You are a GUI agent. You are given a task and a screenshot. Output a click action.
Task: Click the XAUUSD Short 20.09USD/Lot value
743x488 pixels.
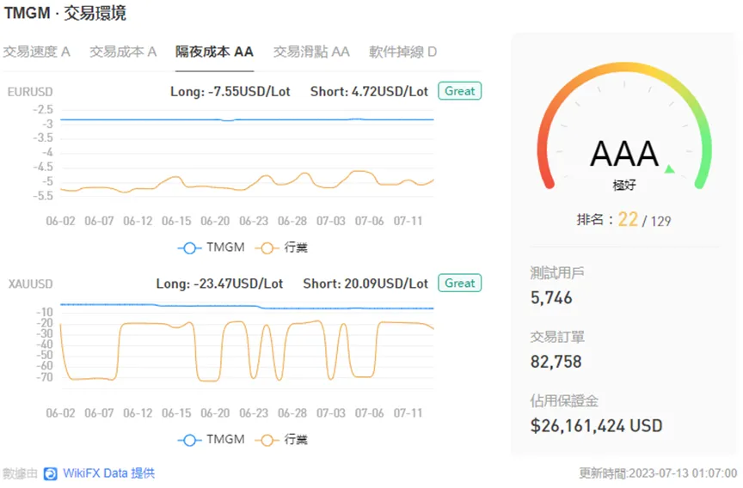[365, 284]
